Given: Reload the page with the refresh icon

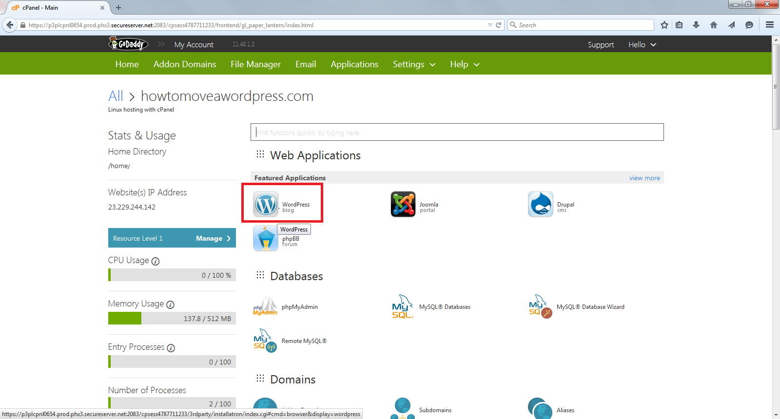Looking at the screenshot, I should 499,25.
